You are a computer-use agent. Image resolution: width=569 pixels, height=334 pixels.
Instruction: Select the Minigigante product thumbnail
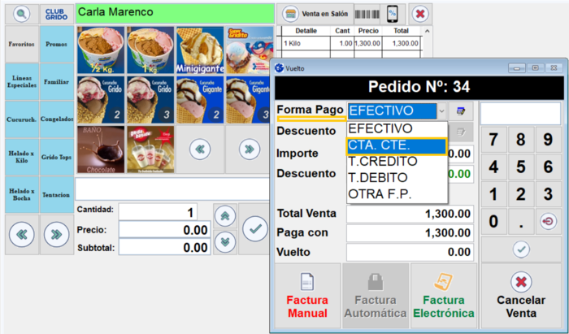pos(199,50)
